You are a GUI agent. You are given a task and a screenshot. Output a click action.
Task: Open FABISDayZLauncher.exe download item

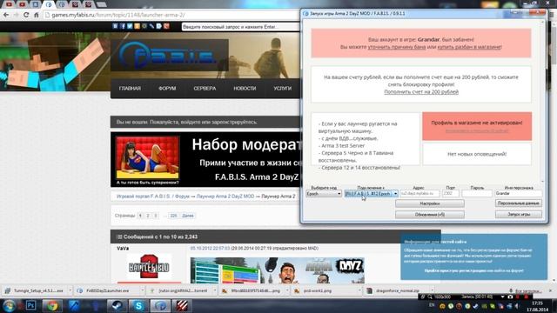pos(107,290)
